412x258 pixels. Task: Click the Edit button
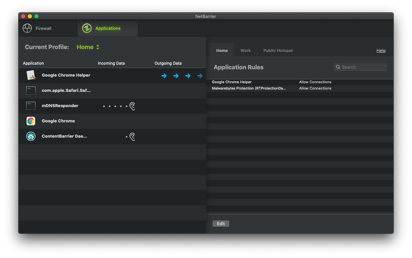[221, 224]
